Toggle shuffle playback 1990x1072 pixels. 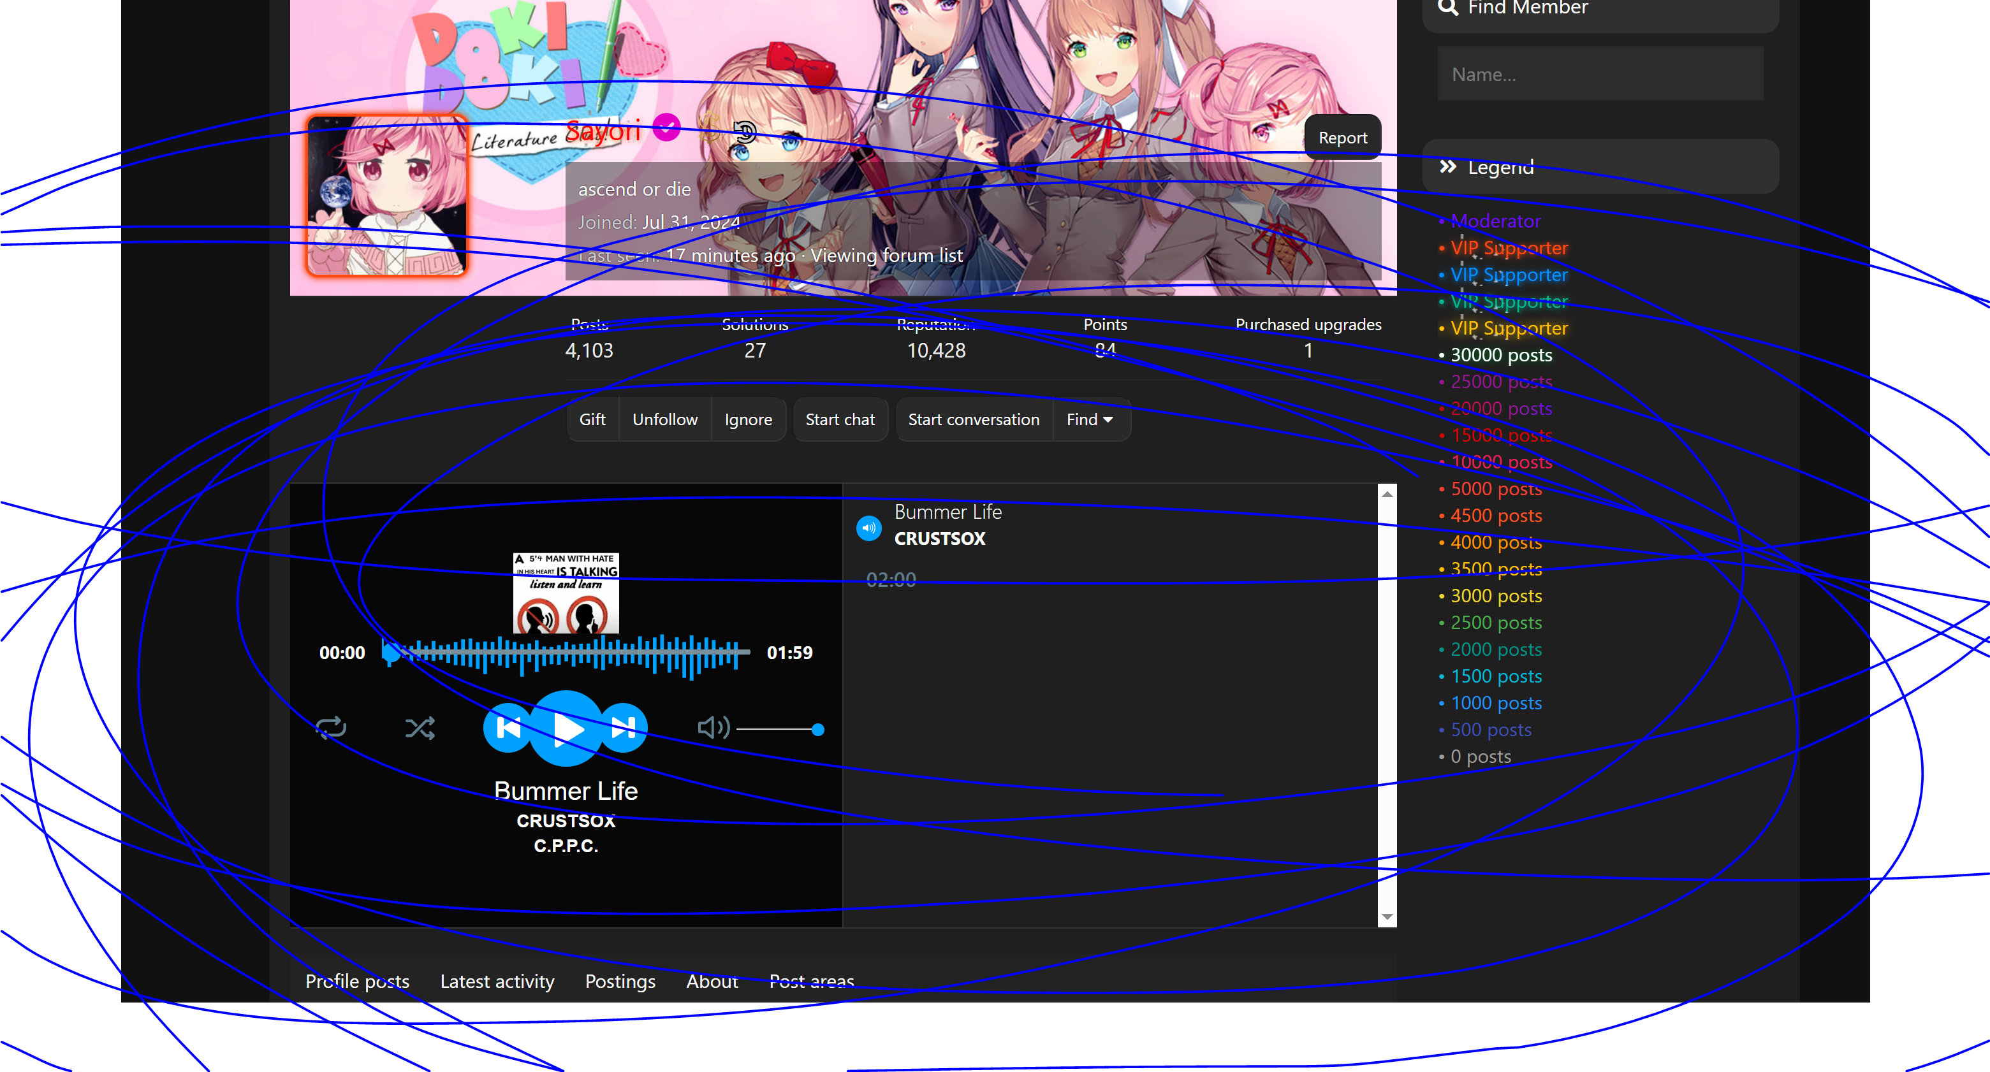[x=420, y=728]
